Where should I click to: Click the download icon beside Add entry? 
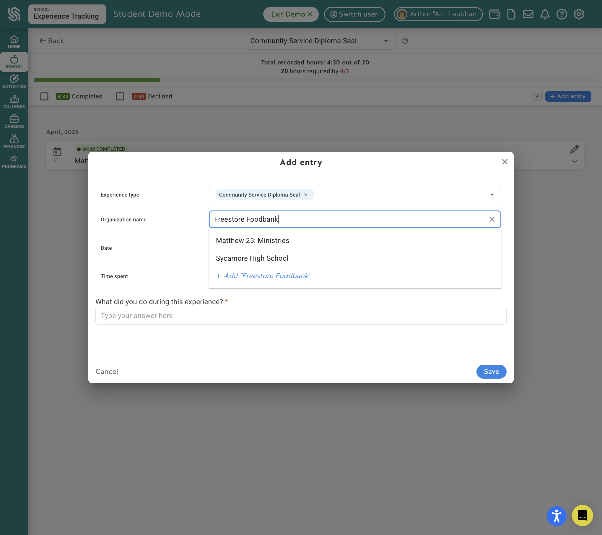point(537,96)
